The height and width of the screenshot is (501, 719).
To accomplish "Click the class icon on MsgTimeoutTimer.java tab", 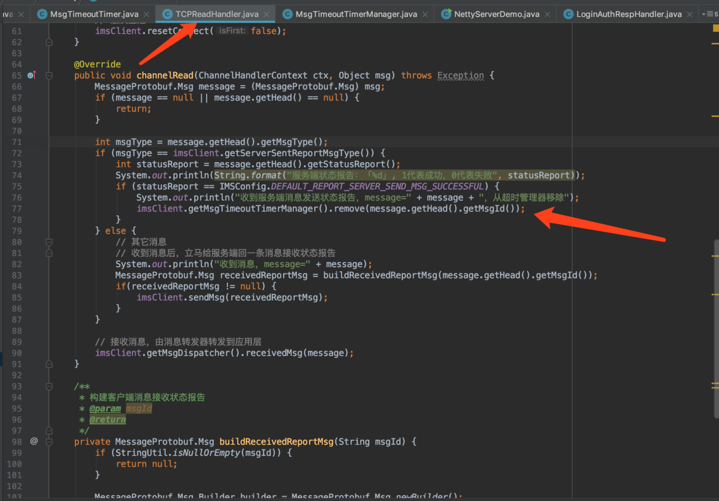I will 42,14.
